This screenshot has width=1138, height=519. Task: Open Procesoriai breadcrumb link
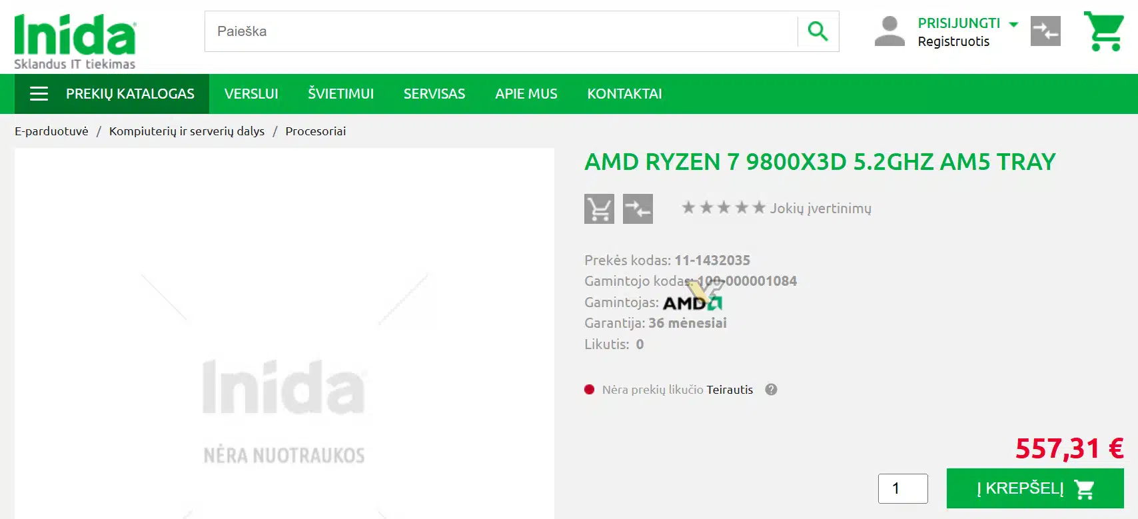316,131
